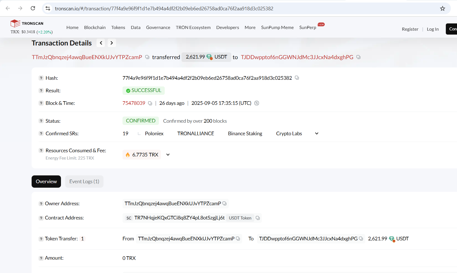
Task: Copy the Owner Address
Action: [225, 204]
